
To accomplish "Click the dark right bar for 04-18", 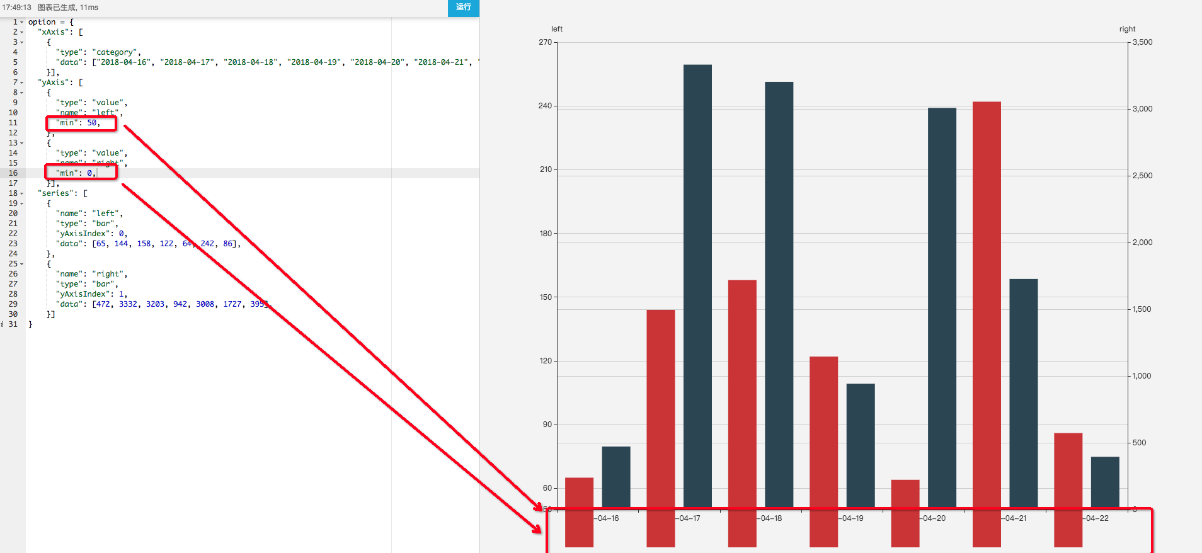I will pos(779,294).
